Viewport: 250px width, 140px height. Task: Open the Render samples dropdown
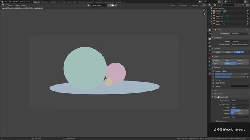click(240, 42)
